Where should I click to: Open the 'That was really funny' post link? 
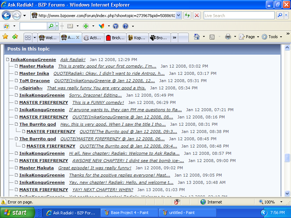pos(96,88)
